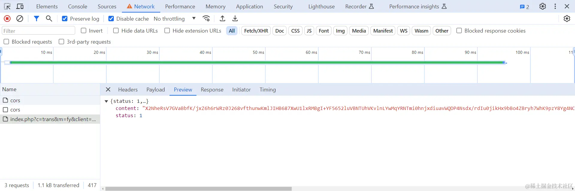575x191 pixels.
Task: Check the 3rd-party requests option
Action: click(61, 42)
